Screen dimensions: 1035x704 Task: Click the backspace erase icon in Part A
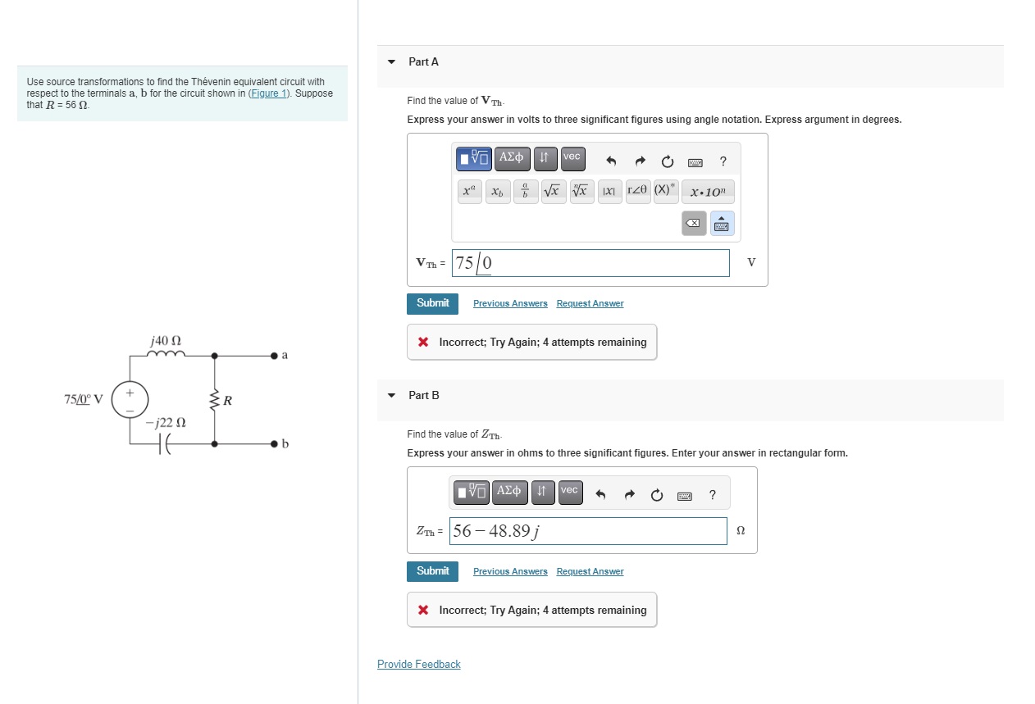coord(694,223)
